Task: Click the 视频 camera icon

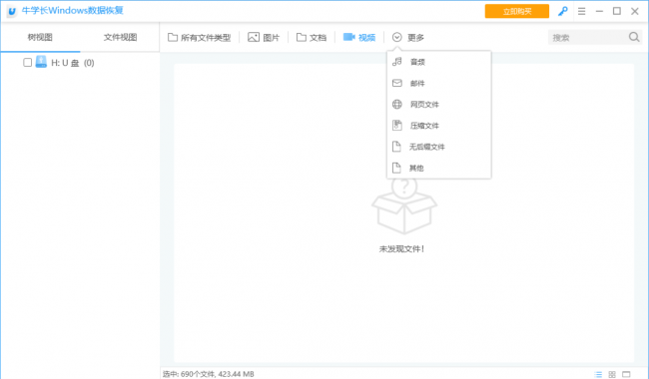Action: pyautogui.click(x=348, y=37)
